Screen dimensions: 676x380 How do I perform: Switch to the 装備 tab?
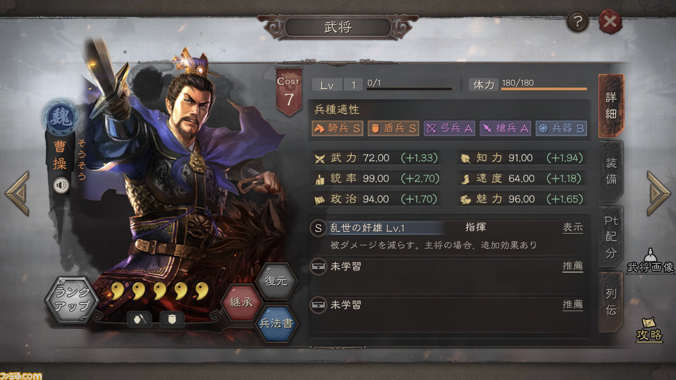coord(611,172)
